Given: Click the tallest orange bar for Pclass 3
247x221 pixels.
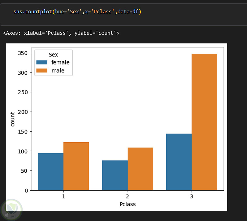Looking at the screenshot, I should click(204, 122).
